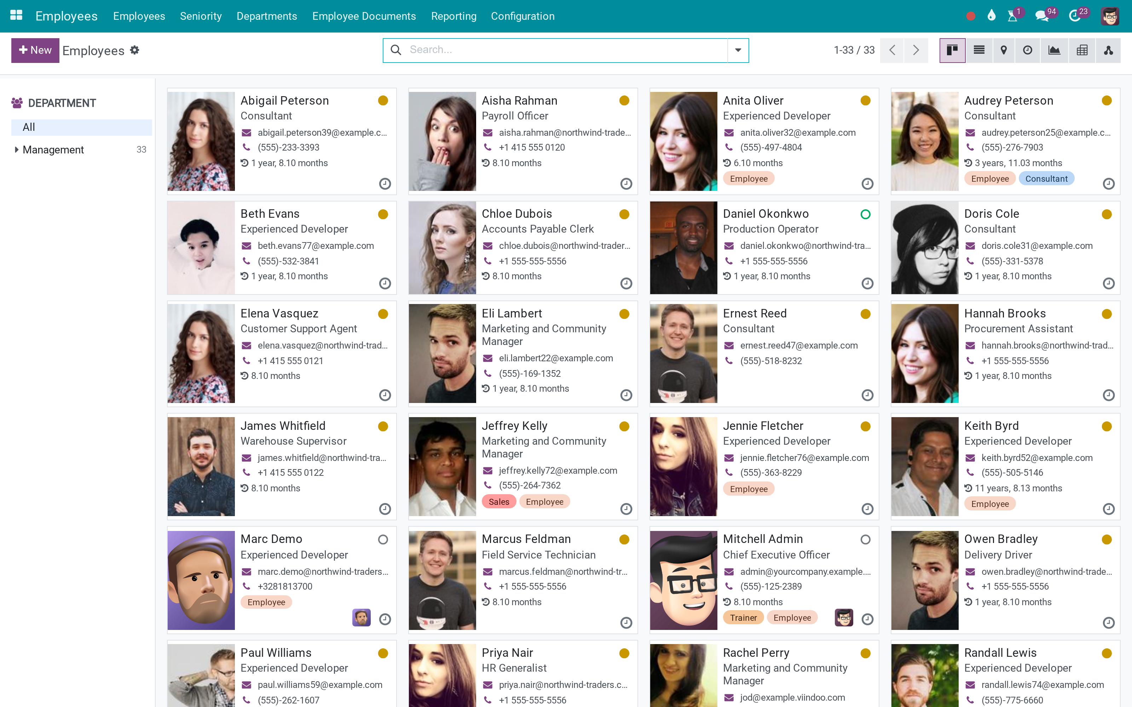Open Ernest Reed's photo thumbnail

(683, 353)
